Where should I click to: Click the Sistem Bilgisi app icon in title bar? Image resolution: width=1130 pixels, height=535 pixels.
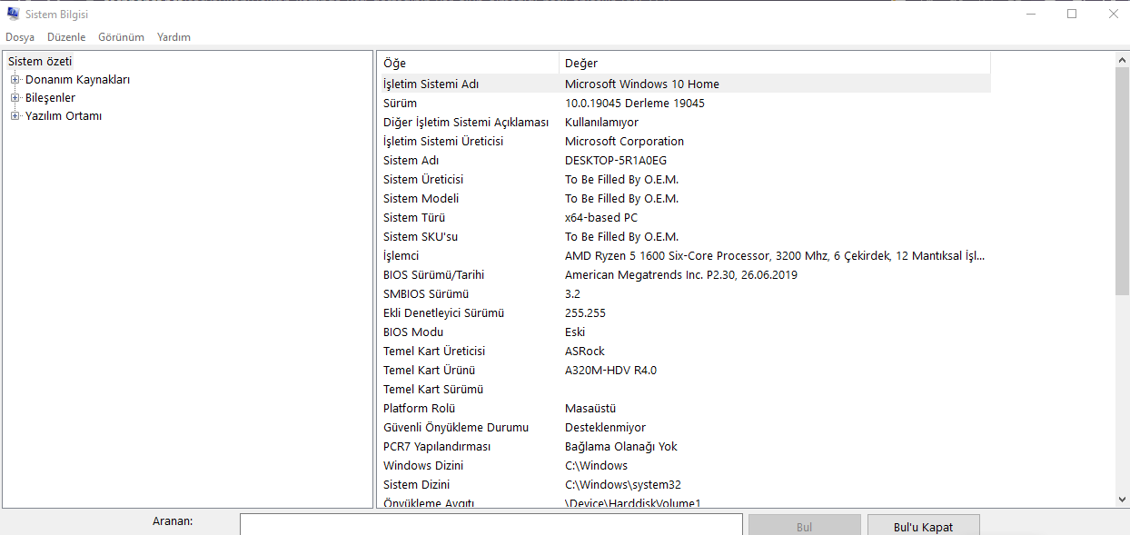pyautogui.click(x=13, y=14)
